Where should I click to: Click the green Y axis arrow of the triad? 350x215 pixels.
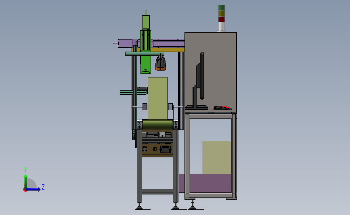pyautogui.click(x=26, y=182)
